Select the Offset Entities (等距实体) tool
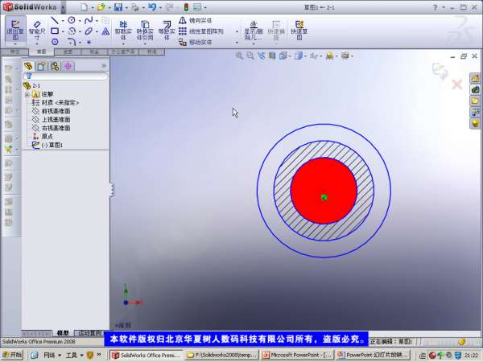 (167, 31)
